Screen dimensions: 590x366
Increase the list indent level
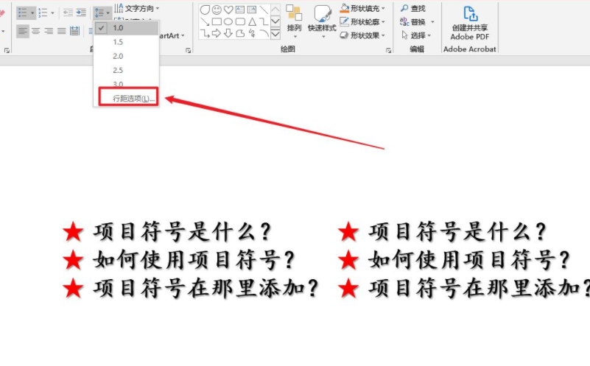point(81,13)
